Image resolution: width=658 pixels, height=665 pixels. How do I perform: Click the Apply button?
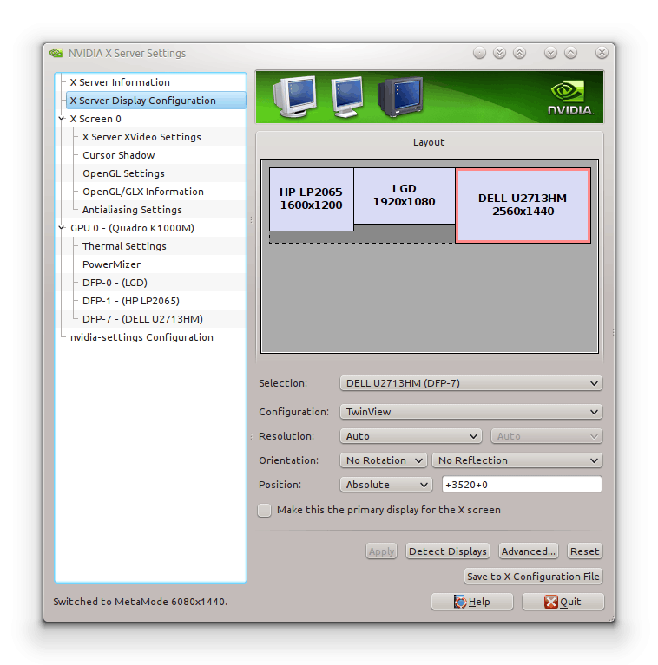pyautogui.click(x=381, y=551)
